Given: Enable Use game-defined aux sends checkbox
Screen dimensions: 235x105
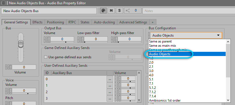Looking at the screenshot, I should [46, 57].
